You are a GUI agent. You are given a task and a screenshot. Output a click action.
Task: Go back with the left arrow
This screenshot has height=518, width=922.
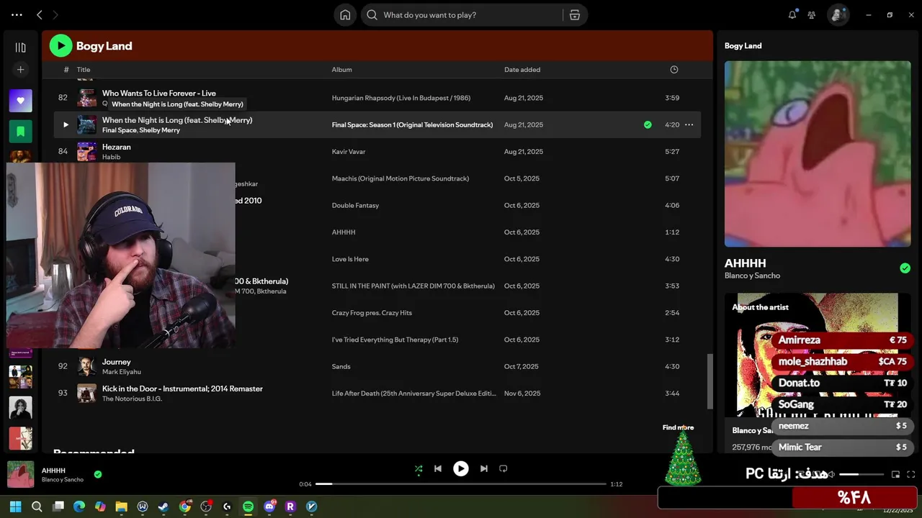coord(40,14)
